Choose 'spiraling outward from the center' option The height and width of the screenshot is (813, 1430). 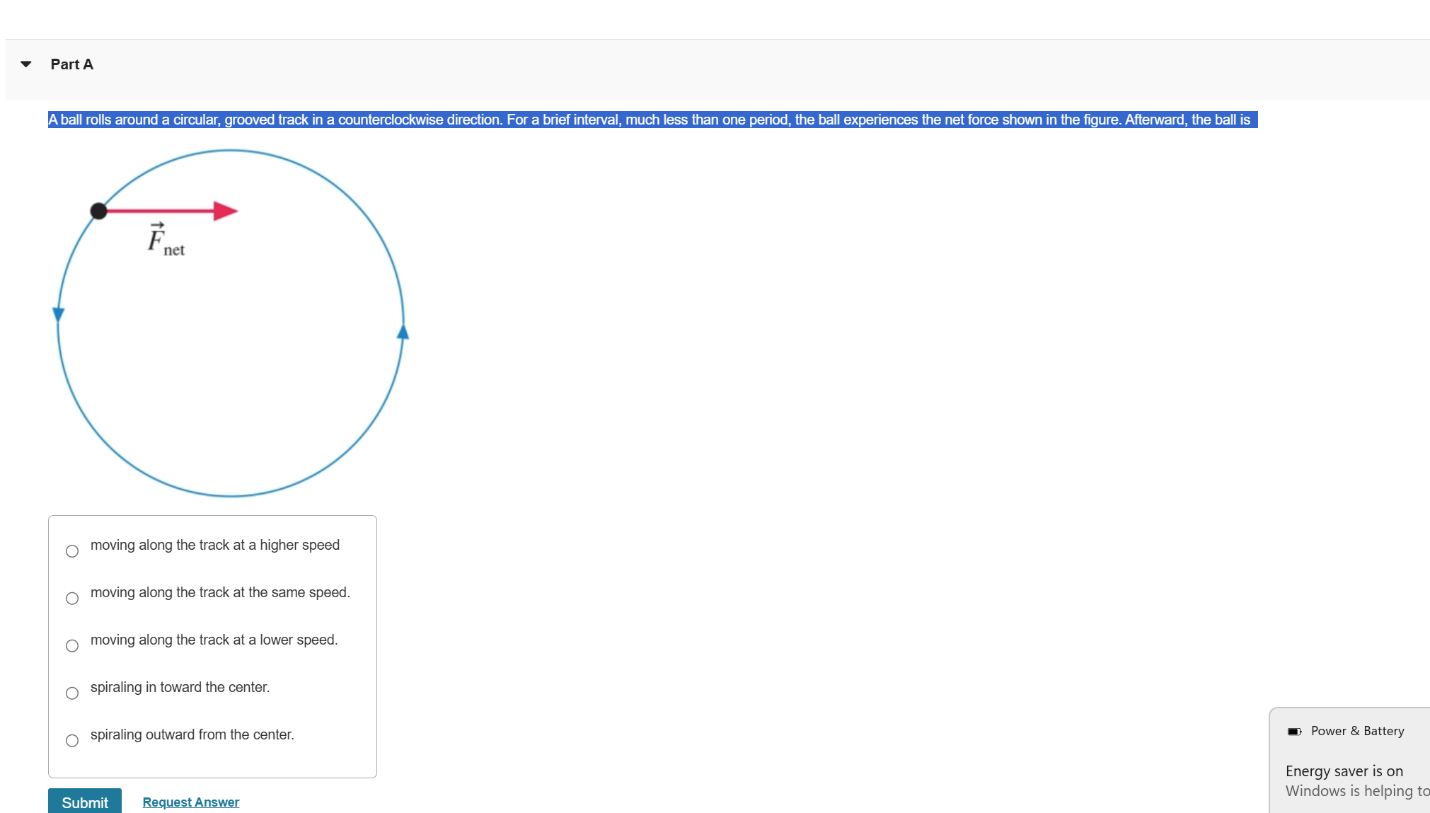coord(72,741)
